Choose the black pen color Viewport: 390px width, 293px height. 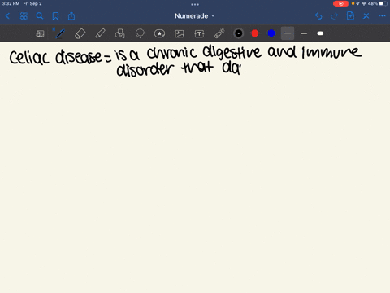pos(239,33)
